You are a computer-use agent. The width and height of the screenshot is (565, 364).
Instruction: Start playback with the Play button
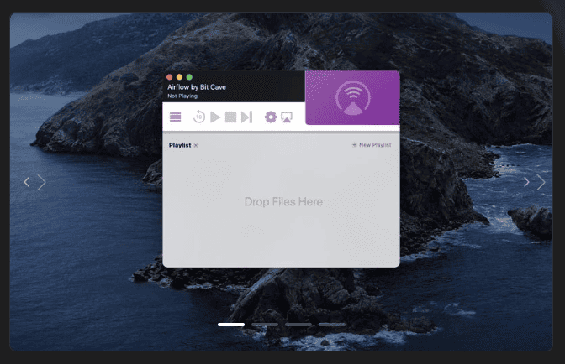click(x=215, y=117)
